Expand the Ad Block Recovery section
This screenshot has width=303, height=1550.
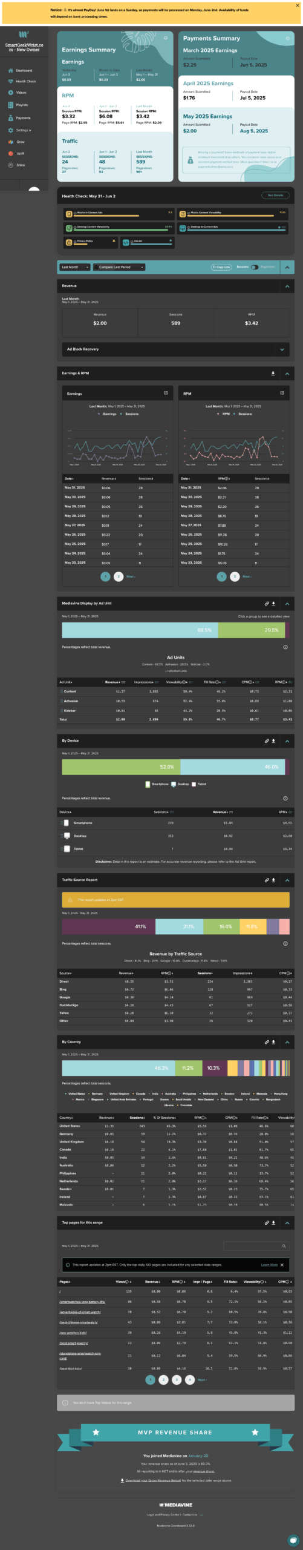[x=176, y=349]
